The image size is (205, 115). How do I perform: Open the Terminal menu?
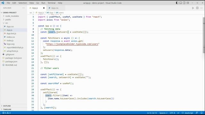pos(51,3)
